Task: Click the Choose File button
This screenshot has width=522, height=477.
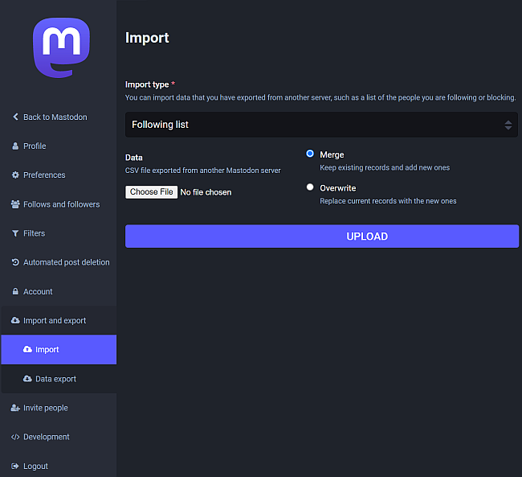Action: (152, 192)
